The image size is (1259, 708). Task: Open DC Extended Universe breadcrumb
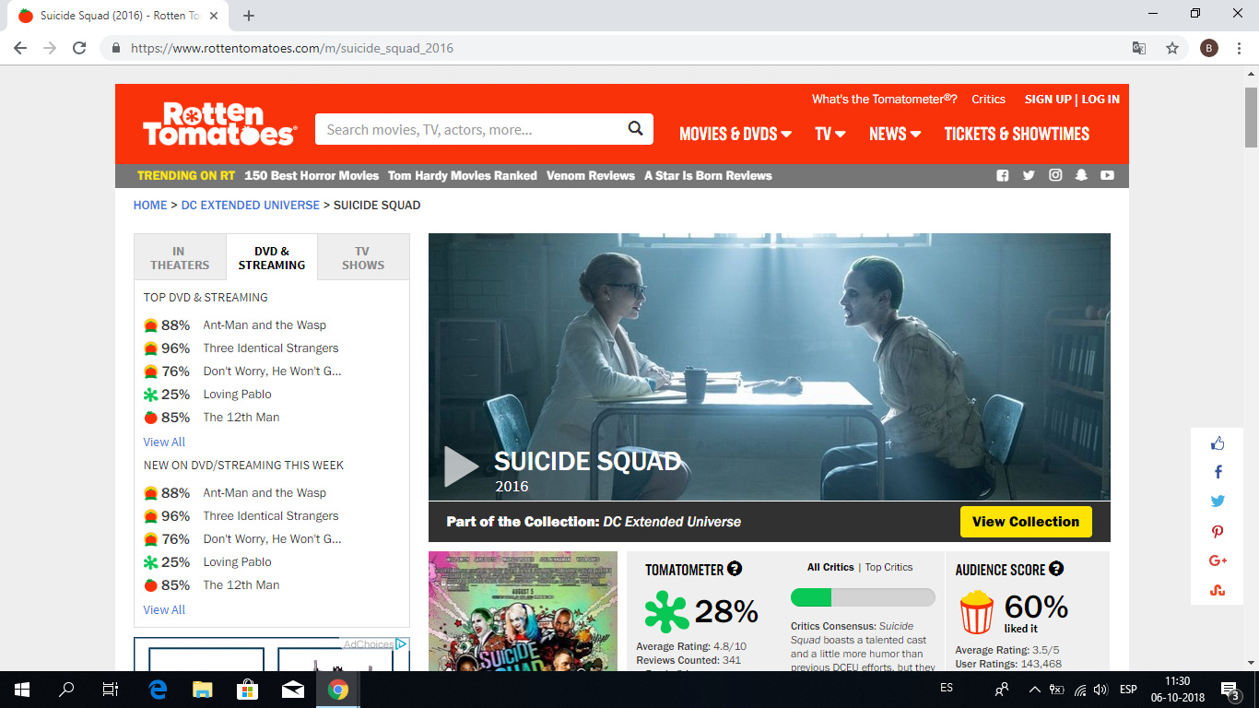click(x=250, y=205)
